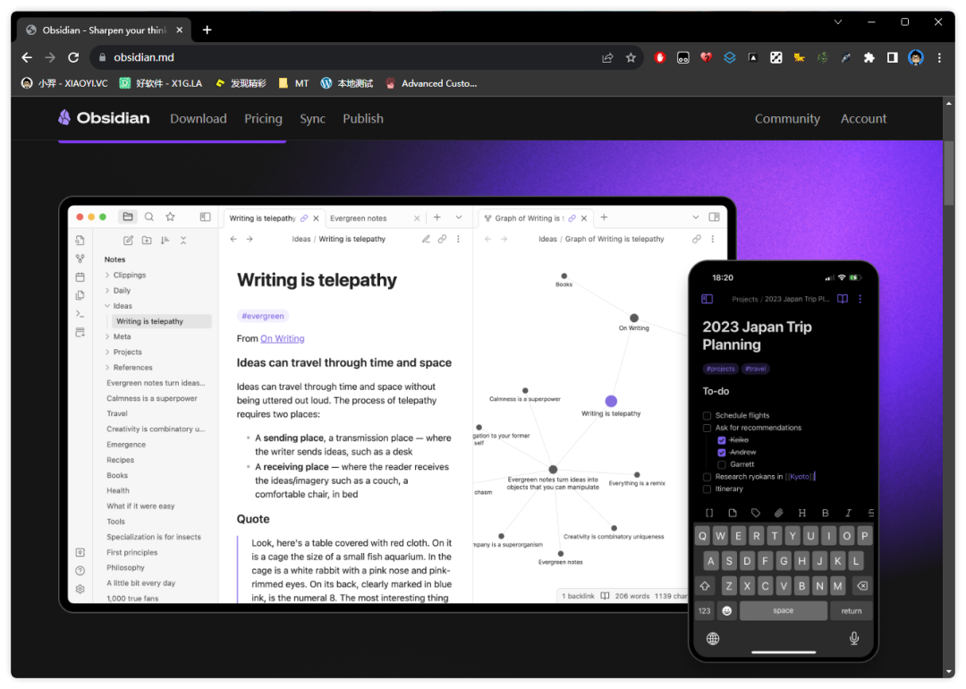
Task: Bookmark this page with the star icon
Action: 631,57
